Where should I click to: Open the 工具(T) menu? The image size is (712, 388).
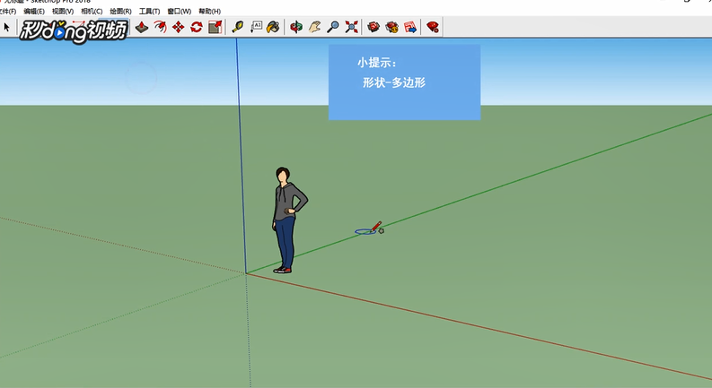(x=149, y=12)
